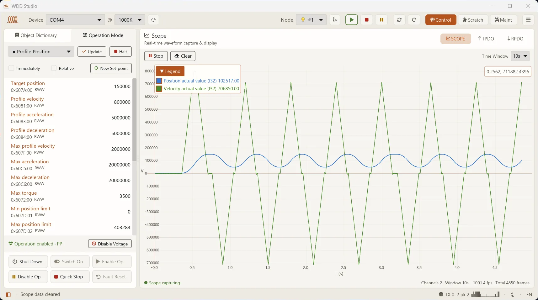Open the hamburger menu
The height and width of the screenshot is (300, 538).
tap(528, 20)
